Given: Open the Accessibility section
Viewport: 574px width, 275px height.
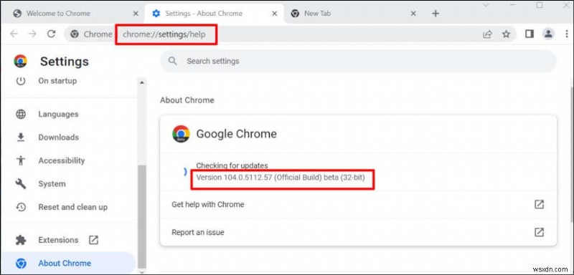Looking at the screenshot, I should (62, 160).
